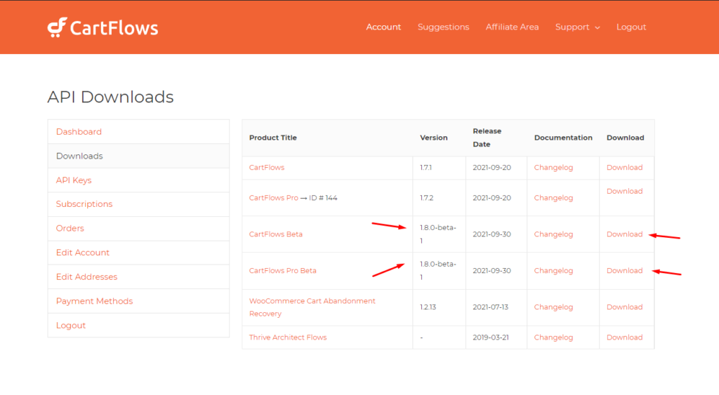Screen dimensions: 719x395
Task: Open the CartFlows Pro product link
Action: coord(273,198)
